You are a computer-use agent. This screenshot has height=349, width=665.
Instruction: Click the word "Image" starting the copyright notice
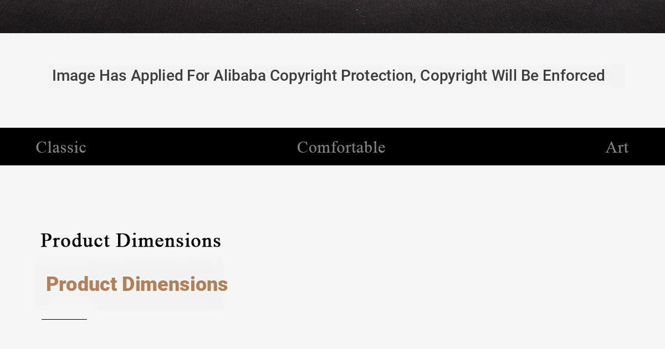click(x=74, y=76)
